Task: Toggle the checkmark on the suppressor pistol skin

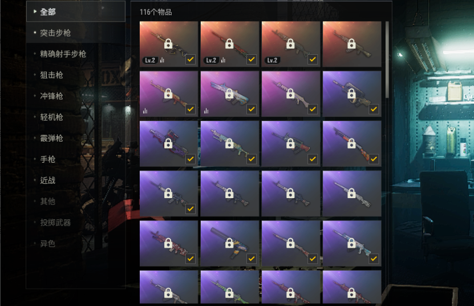Action: (252, 259)
